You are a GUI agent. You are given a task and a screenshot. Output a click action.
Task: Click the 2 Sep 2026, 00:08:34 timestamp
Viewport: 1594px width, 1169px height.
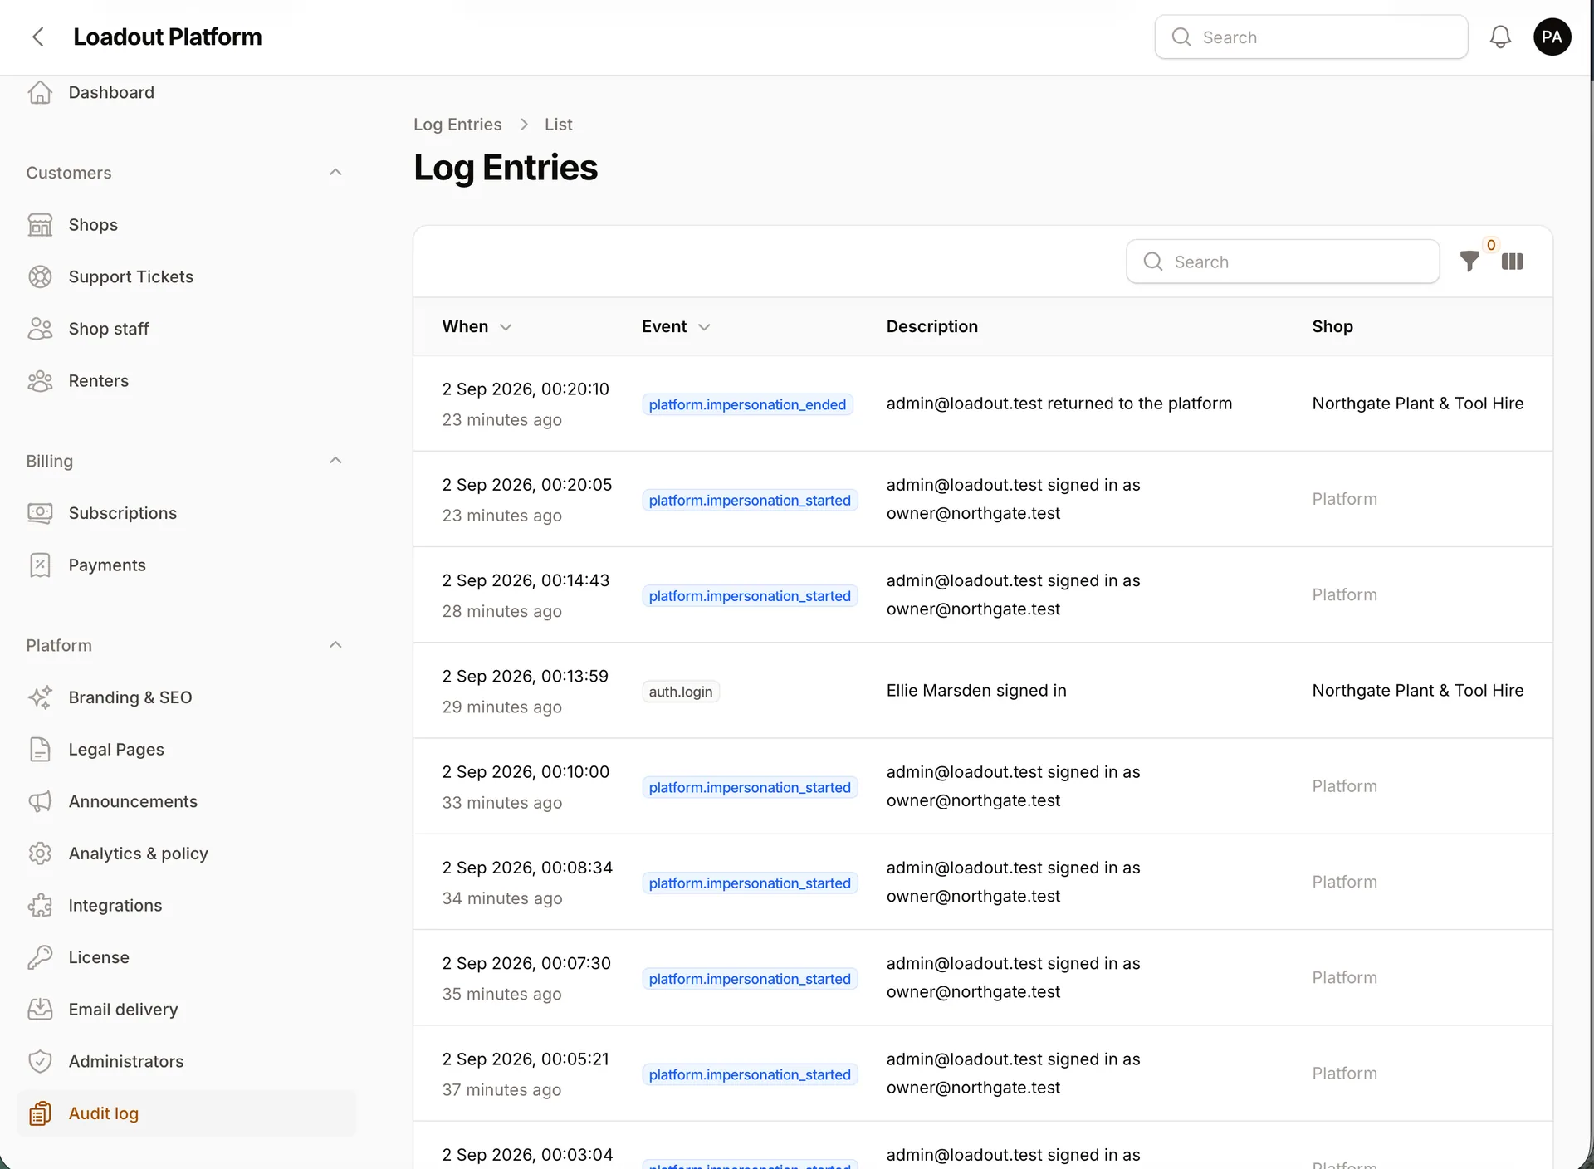pyautogui.click(x=527, y=868)
